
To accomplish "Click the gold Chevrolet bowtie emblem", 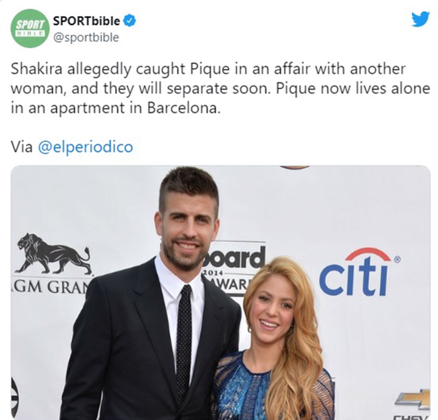I will (413, 399).
